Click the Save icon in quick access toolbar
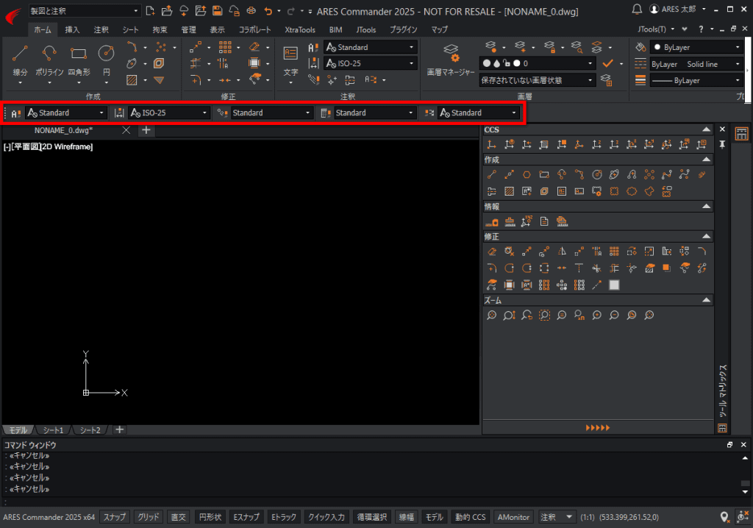Screen dimensions: 753x528 (217, 11)
